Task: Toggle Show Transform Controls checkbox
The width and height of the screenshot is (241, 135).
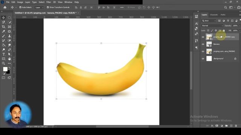Action: (x=48, y=7)
